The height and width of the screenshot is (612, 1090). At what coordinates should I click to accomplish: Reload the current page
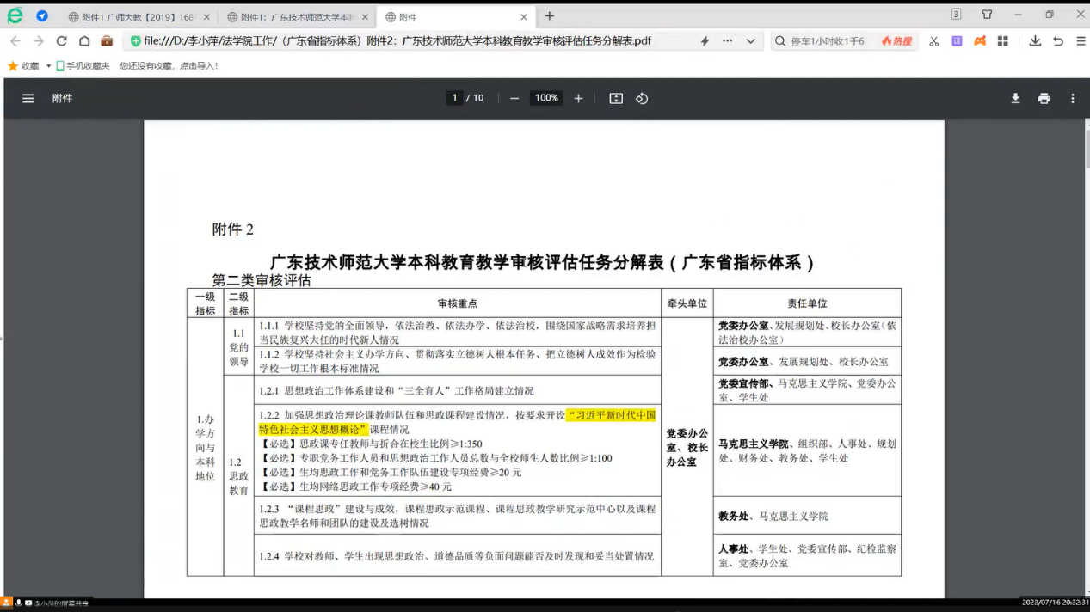(61, 41)
